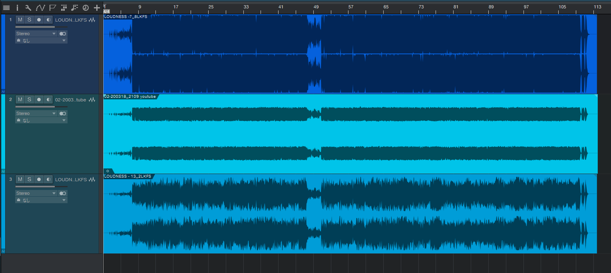The height and width of the screenshot is (273, 611).
Task: Toggle stereo/mono channel mode on track 2
Action: 63,114
